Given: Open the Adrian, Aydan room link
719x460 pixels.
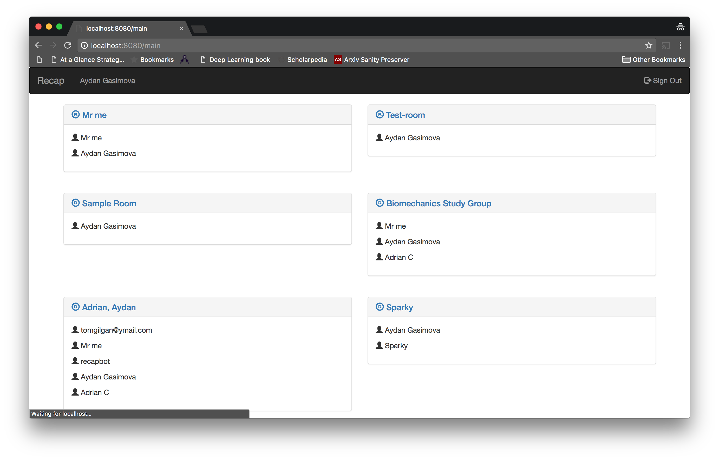Looking at the screenshot, I should [x=109, y=307].
